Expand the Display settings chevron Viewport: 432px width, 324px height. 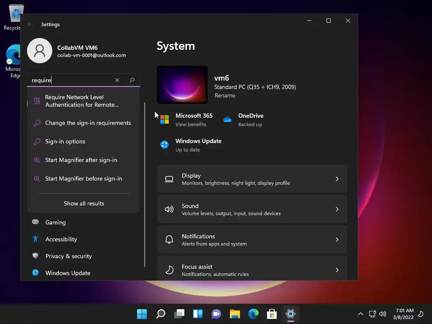pos(337,179)
